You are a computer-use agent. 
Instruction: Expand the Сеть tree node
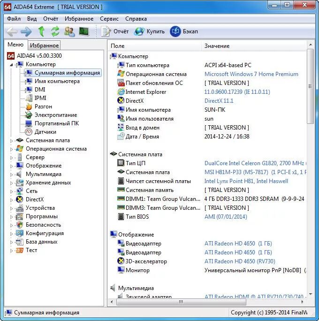point(11,191)
